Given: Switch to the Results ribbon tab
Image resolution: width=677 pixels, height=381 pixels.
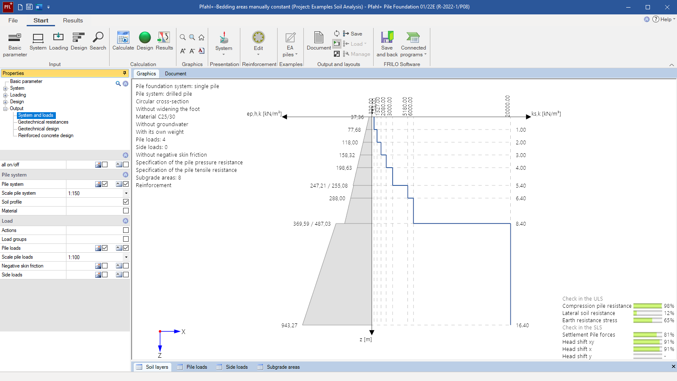Looking at the screenshot, I should (x=73, y=20).
